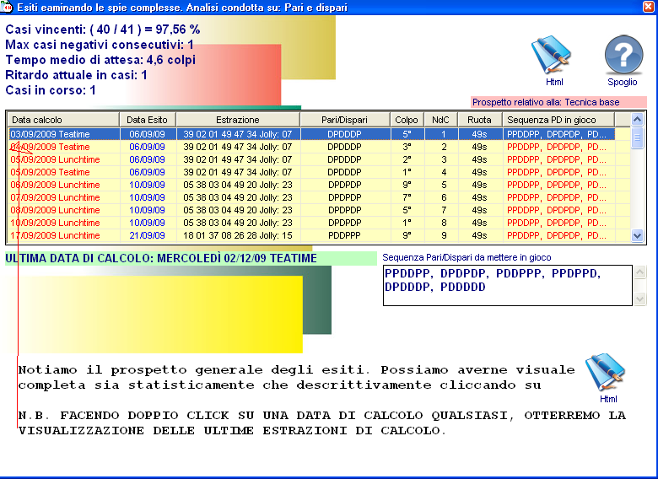Click the 7° Colpo cell

point(407,197)
